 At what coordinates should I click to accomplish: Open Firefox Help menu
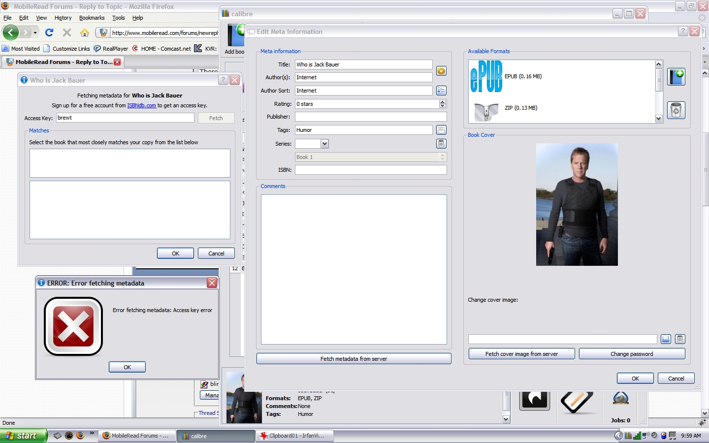(138, 18)
